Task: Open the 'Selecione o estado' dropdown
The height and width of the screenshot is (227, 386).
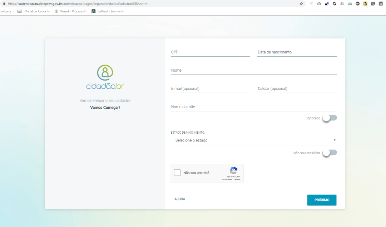Action: pyautogui.click(x=253, y=140)
